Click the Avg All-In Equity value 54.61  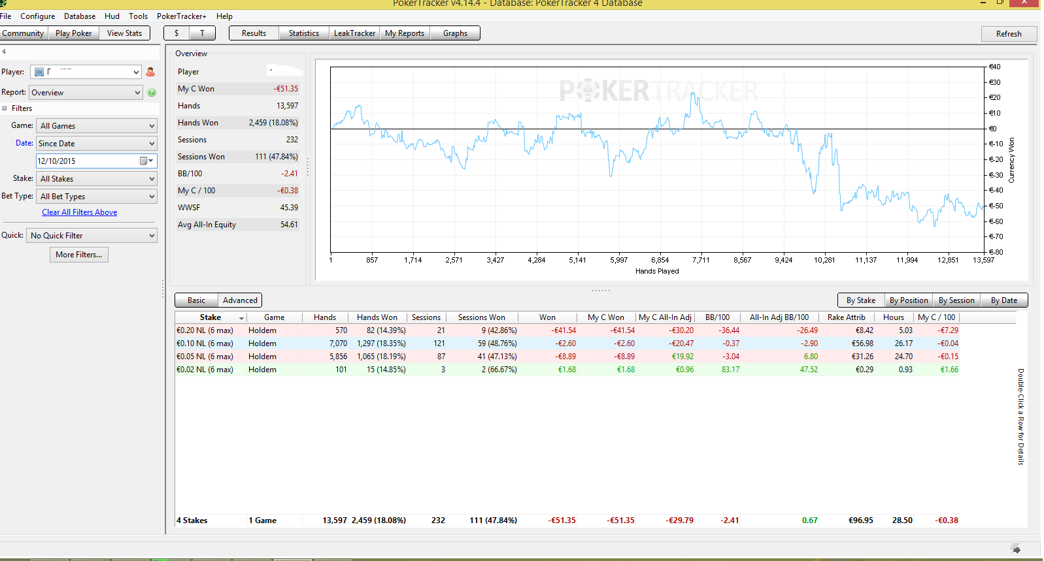(289, 225)
